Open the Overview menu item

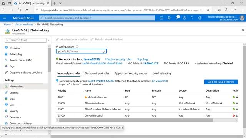(x=15, y=48)
